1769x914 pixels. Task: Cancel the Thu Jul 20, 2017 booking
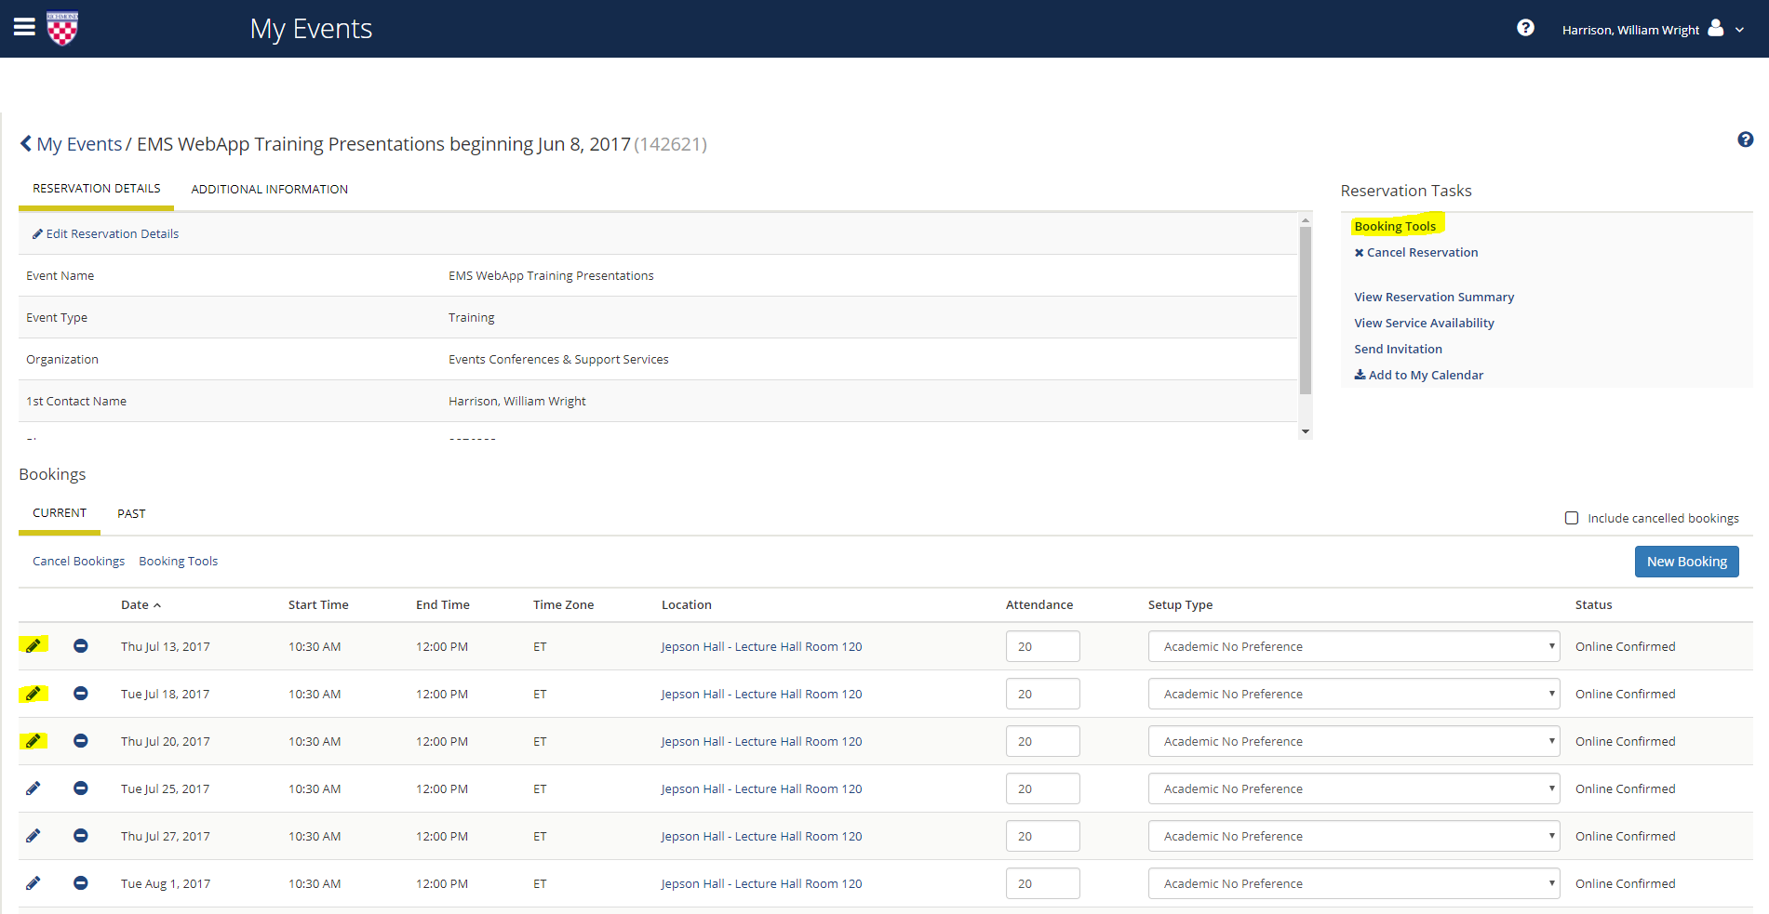point(81,740)
